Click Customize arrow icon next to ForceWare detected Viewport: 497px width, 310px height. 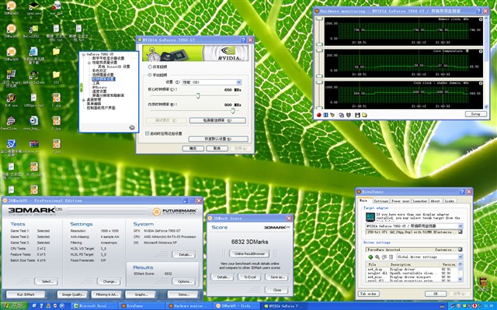click(x=461, y=250)
